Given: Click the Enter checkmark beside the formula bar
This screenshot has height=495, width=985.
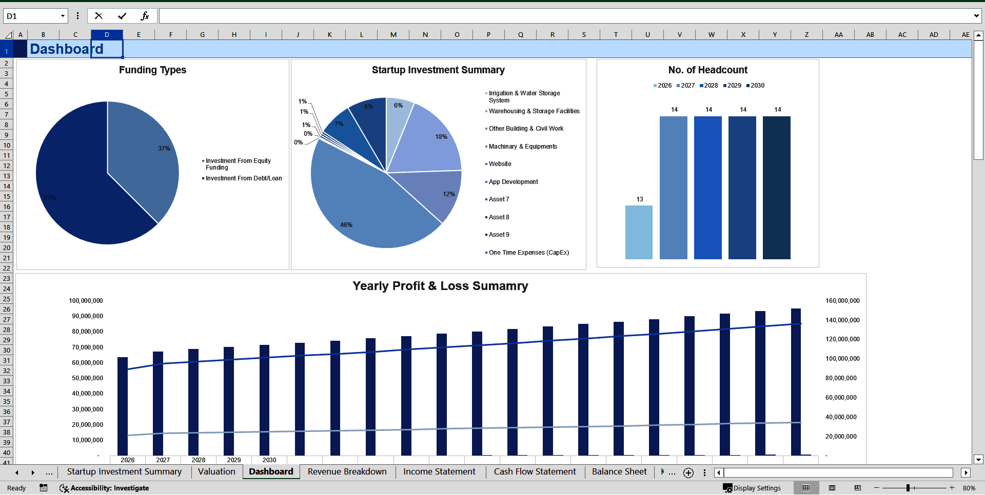Looking at the screenshot, I should pos(122,16).
